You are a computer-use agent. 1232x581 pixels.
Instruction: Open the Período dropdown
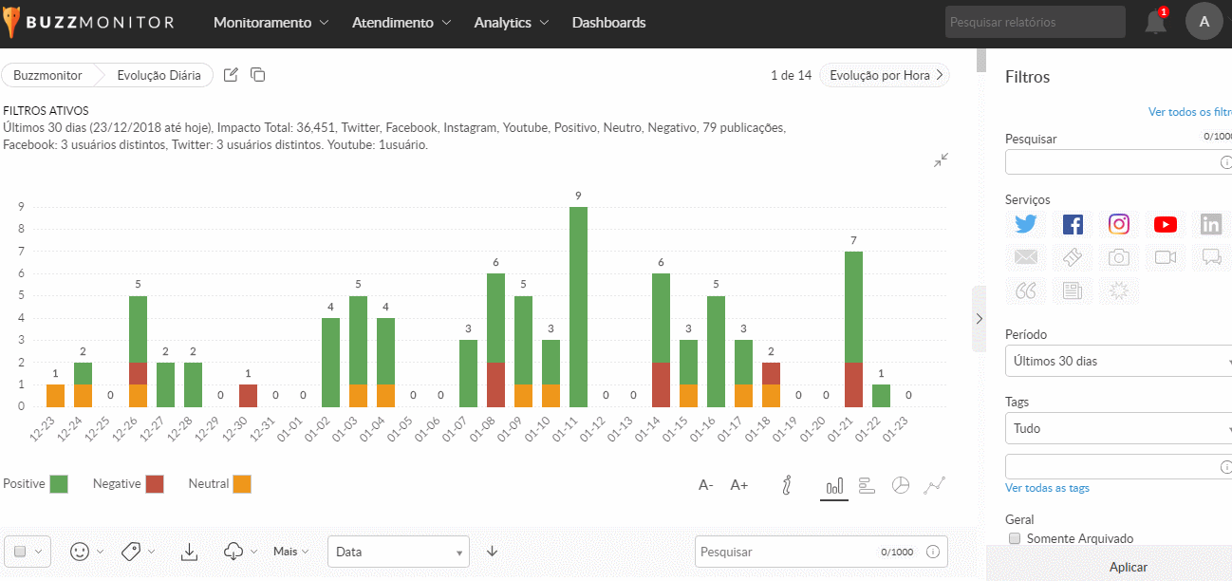[x=1118, y=361]
